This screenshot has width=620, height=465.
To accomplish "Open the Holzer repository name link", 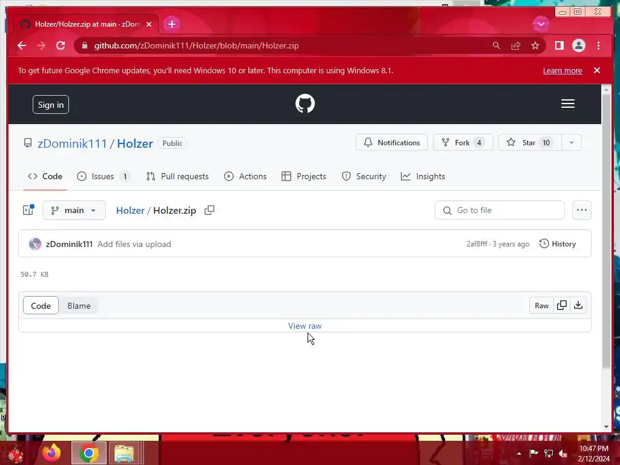I will 135,143.
